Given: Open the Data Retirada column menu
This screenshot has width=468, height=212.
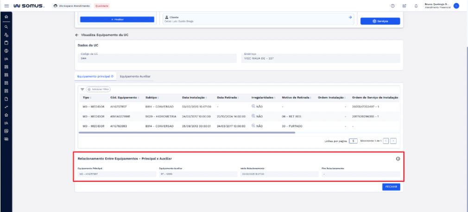Looking at the screenshot, I should pos(239,98).
